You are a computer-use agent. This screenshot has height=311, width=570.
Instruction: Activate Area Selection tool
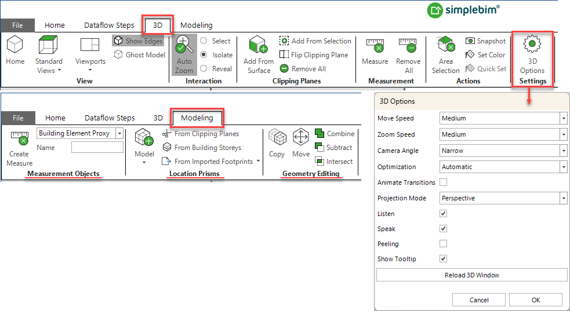coord(446,55)
